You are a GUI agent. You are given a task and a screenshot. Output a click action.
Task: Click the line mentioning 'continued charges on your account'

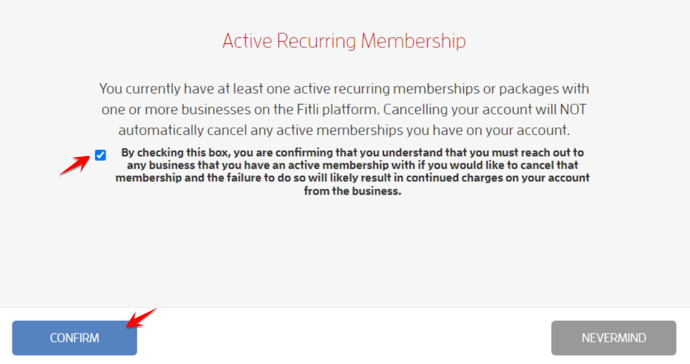[353, 178]
